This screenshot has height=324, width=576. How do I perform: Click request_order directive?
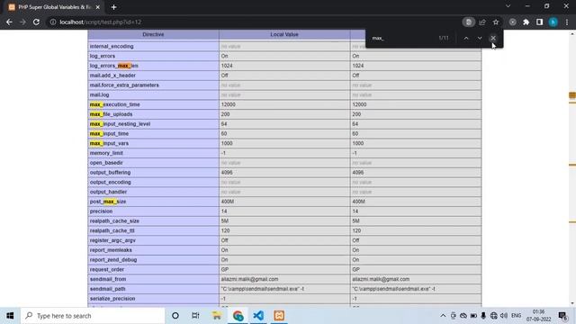pyautogui.click(x=107, y=270)
